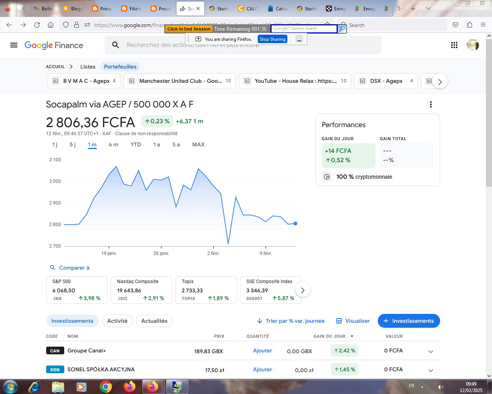Click the tracking protection shield icon
Image resolution: width=492 pixels, height=394 pixels.
point(66,25)
